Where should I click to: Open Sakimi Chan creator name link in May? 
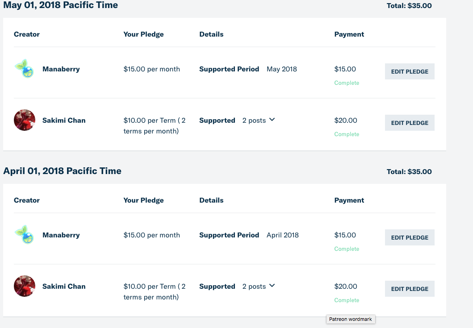coord(64,120)
